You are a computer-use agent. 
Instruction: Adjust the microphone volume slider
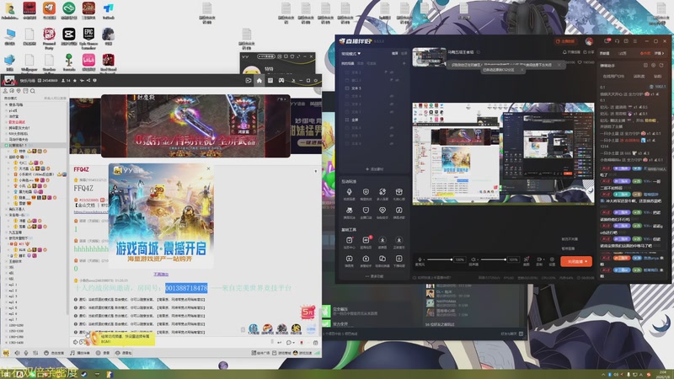click(x=439, y=259)
